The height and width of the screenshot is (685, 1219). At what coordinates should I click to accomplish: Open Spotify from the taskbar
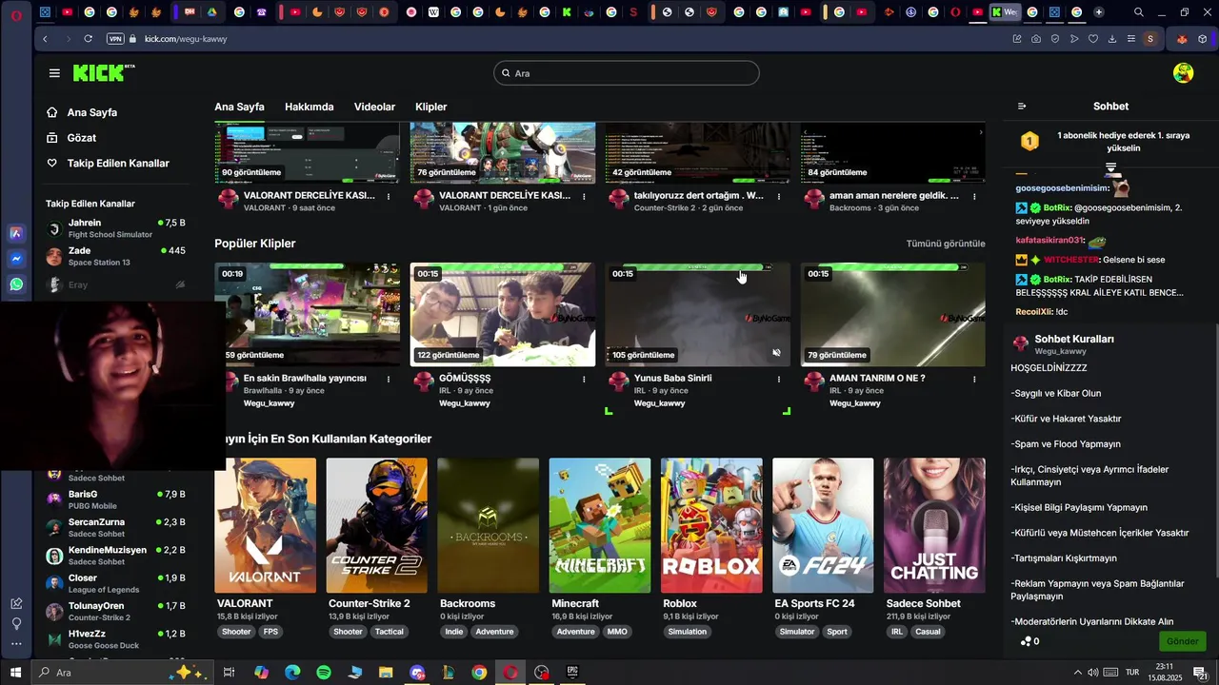(324, 673)
